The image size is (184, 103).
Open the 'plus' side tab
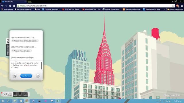tap(8, 41)
